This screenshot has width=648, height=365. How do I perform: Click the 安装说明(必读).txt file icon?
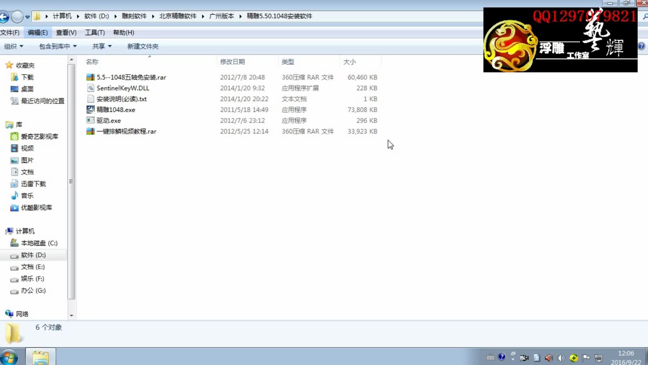pyautogui.click(x=90, y=99)
